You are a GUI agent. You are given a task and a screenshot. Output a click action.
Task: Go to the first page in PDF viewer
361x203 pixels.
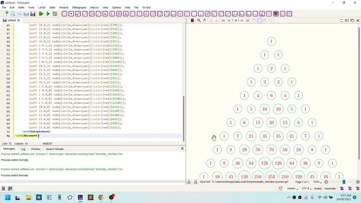[x=223, y=20]
